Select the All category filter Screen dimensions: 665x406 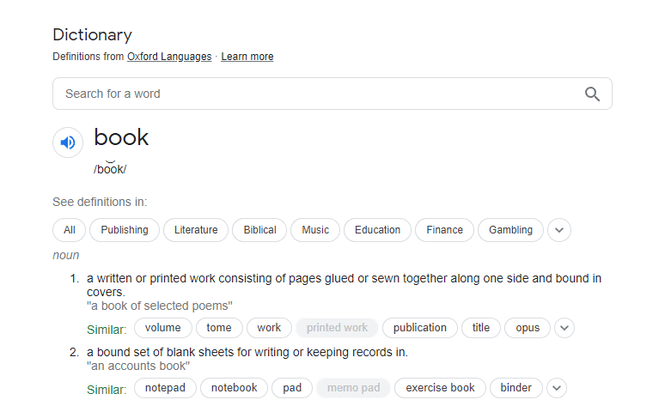coord(70,230)
